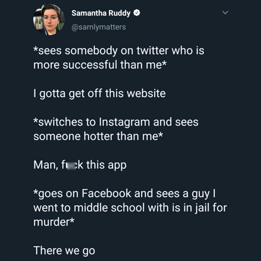Click the word "successful"

(x=90, y=65)
